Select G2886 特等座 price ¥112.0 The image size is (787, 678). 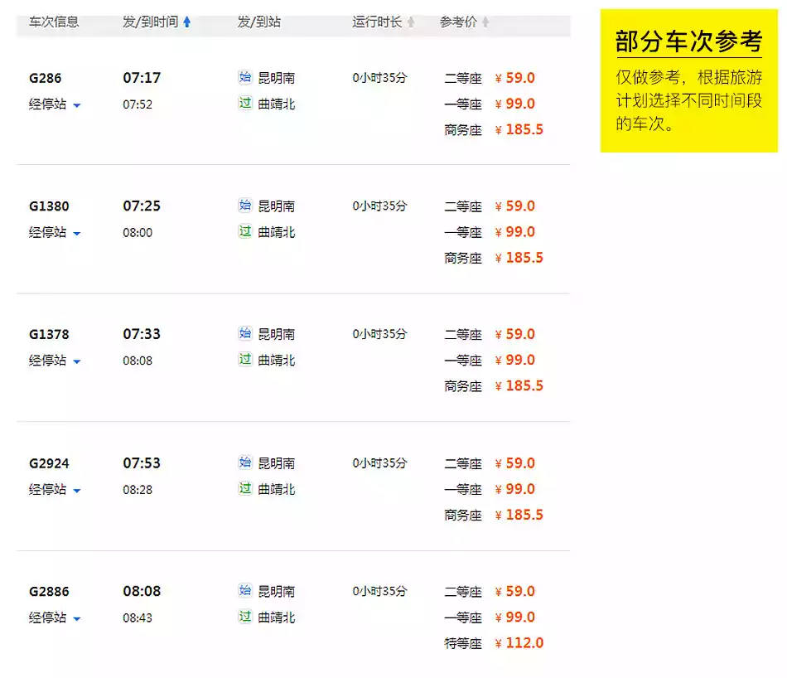tap(519, 643)
